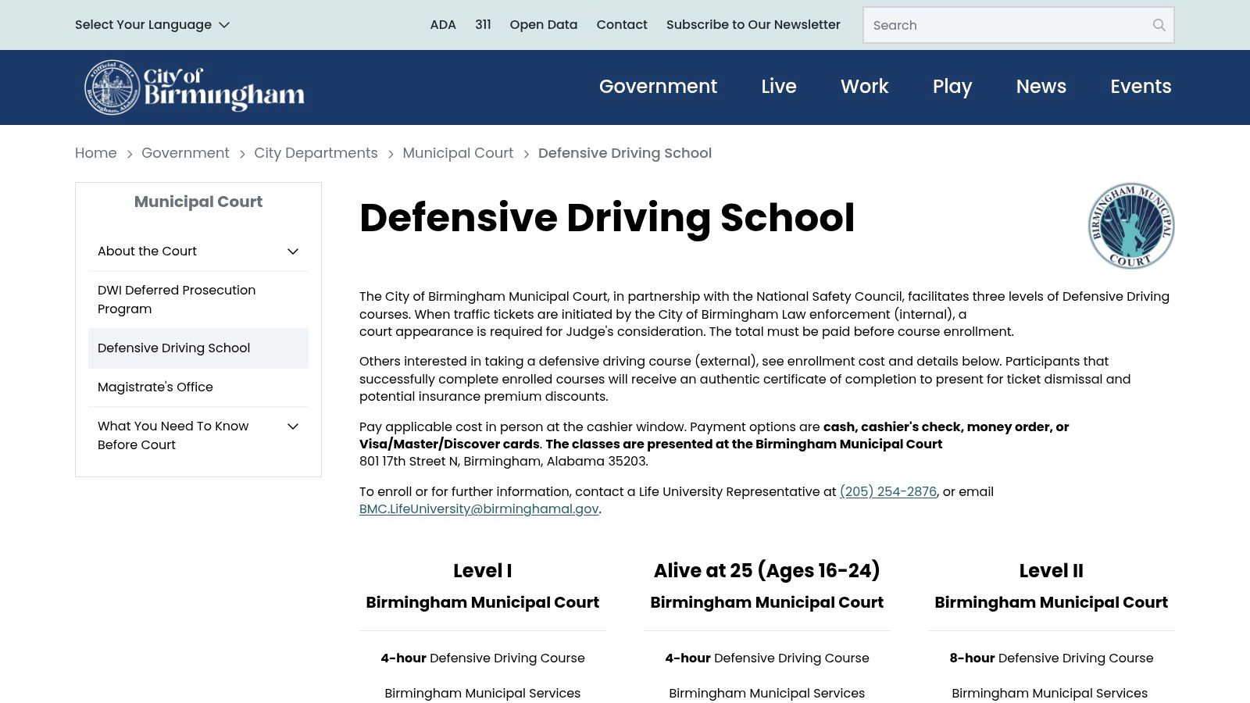Click the ADA link
The image size is (1250, 703).
[443, 24]
